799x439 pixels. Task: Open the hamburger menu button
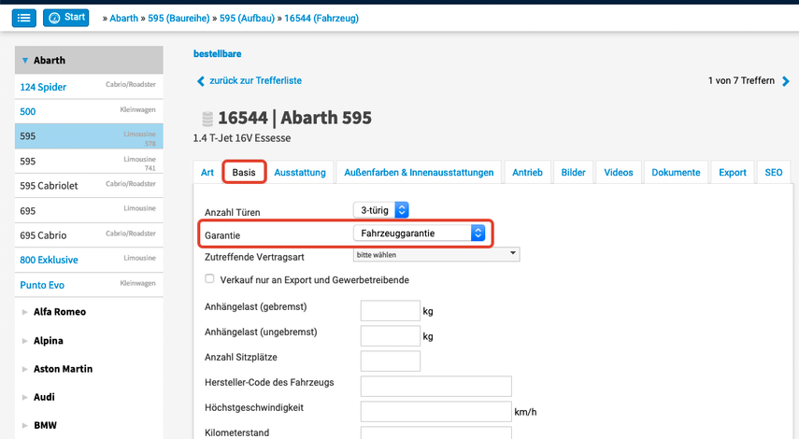coord(24,18)
